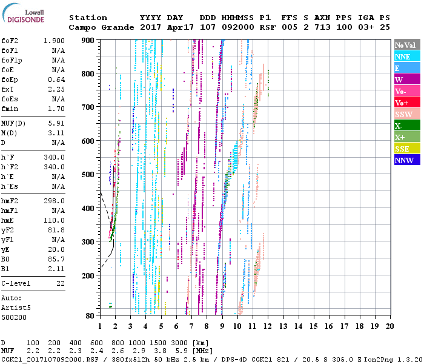
Task: Click the 10 MHz frequency axis label
Action: pyautogui.click(x=237, y=326)
